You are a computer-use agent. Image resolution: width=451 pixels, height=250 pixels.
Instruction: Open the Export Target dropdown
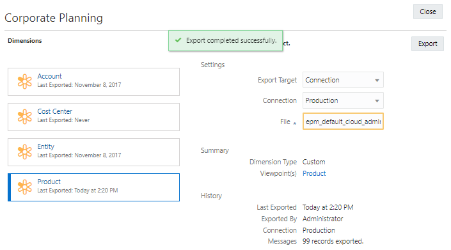click(x=343, y=80)
